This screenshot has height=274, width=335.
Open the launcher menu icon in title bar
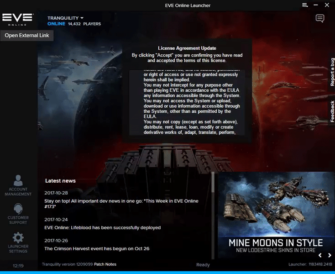[x=305, y=5]
